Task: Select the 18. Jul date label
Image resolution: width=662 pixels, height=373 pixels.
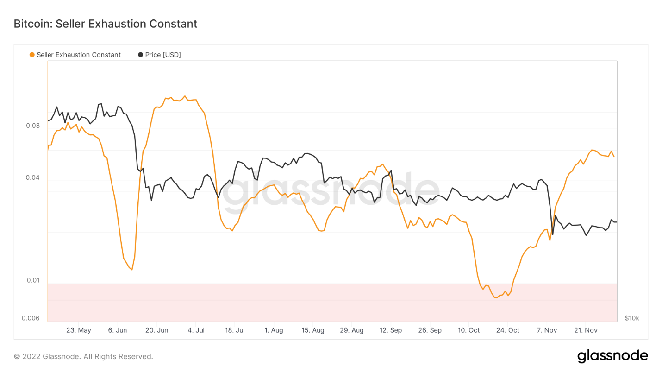Action: (234, 330)
